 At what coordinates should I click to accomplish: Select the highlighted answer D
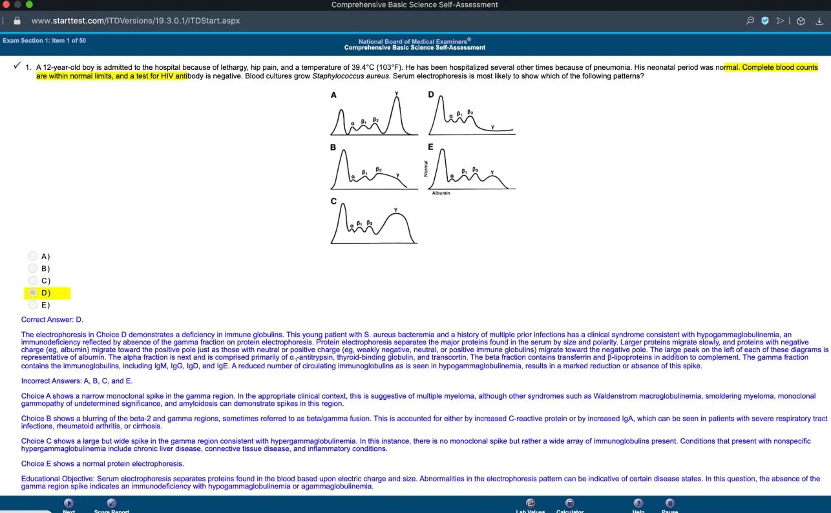[33, 293]
